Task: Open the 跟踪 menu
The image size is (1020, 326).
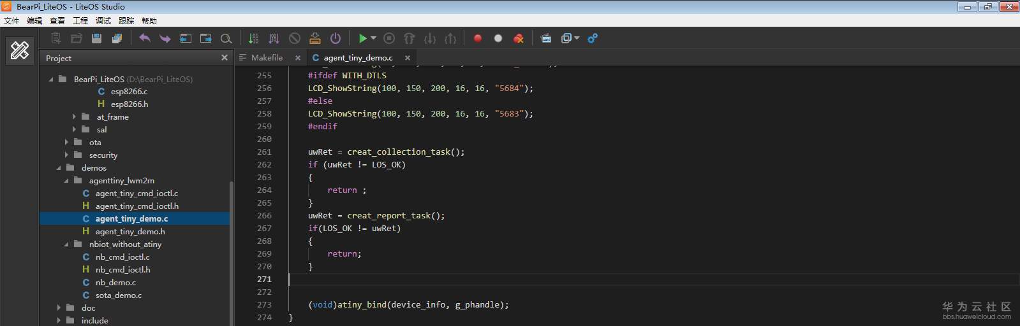Action: point(126,20)
